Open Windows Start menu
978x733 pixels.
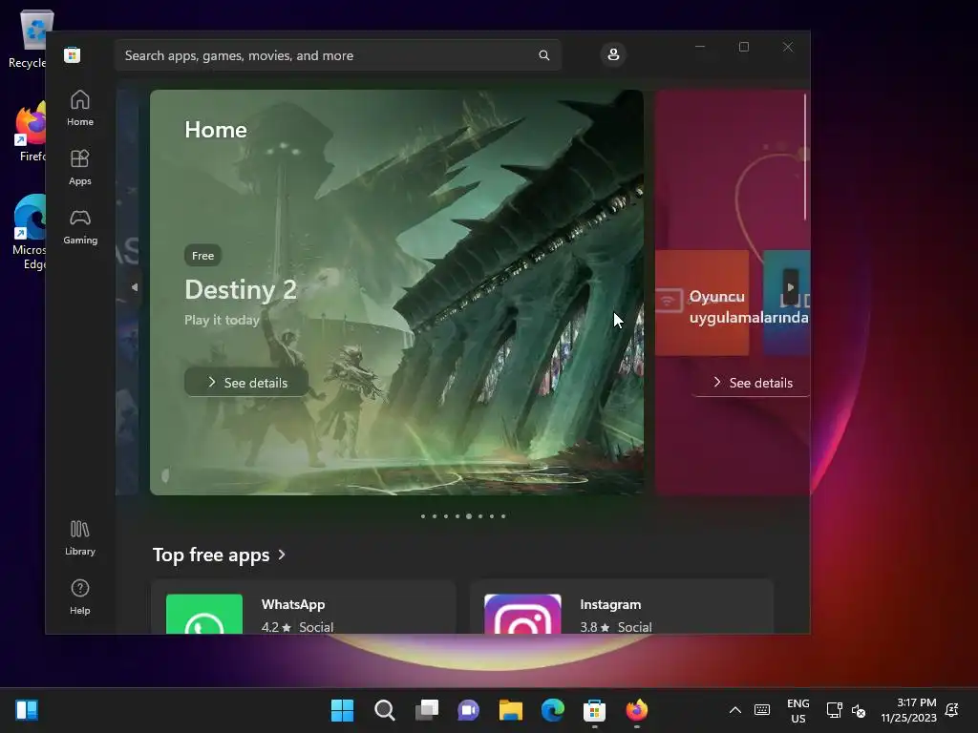342,710
